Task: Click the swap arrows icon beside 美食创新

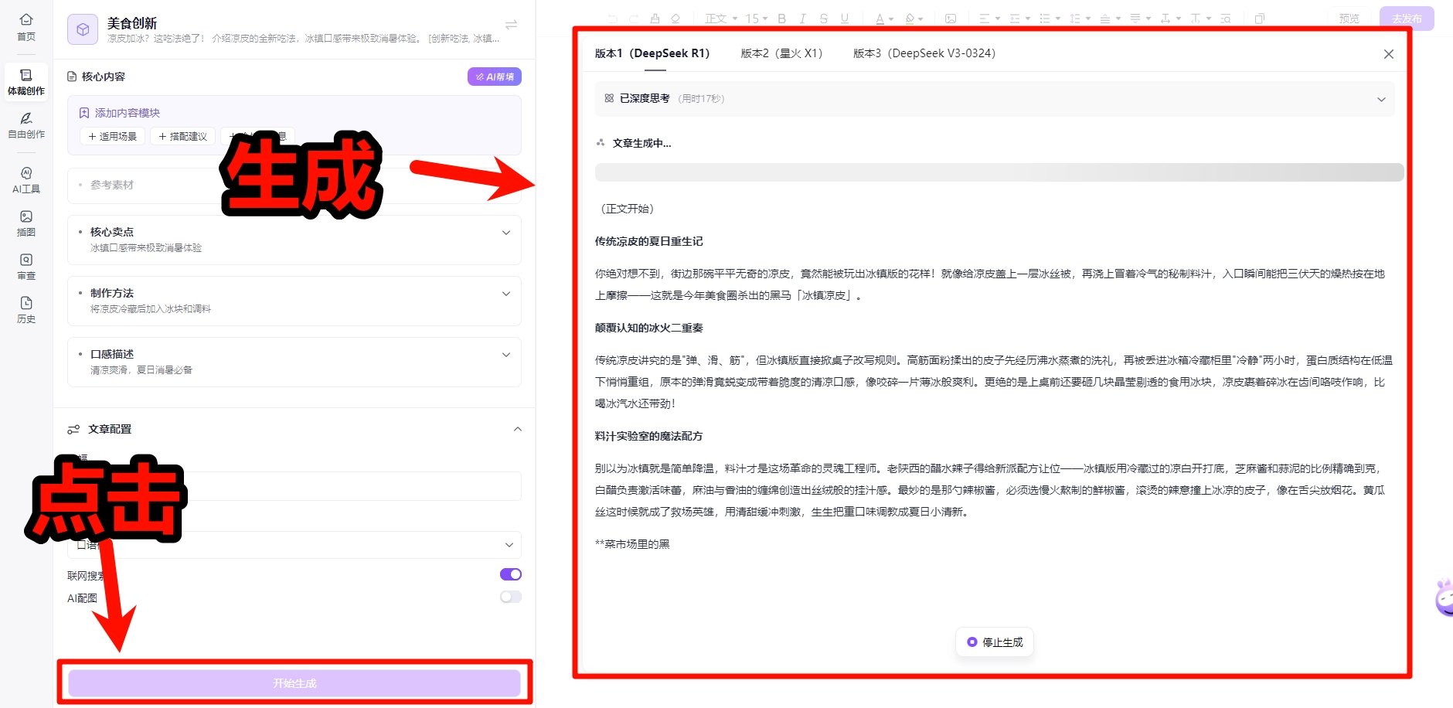Action: pos(511,25)
